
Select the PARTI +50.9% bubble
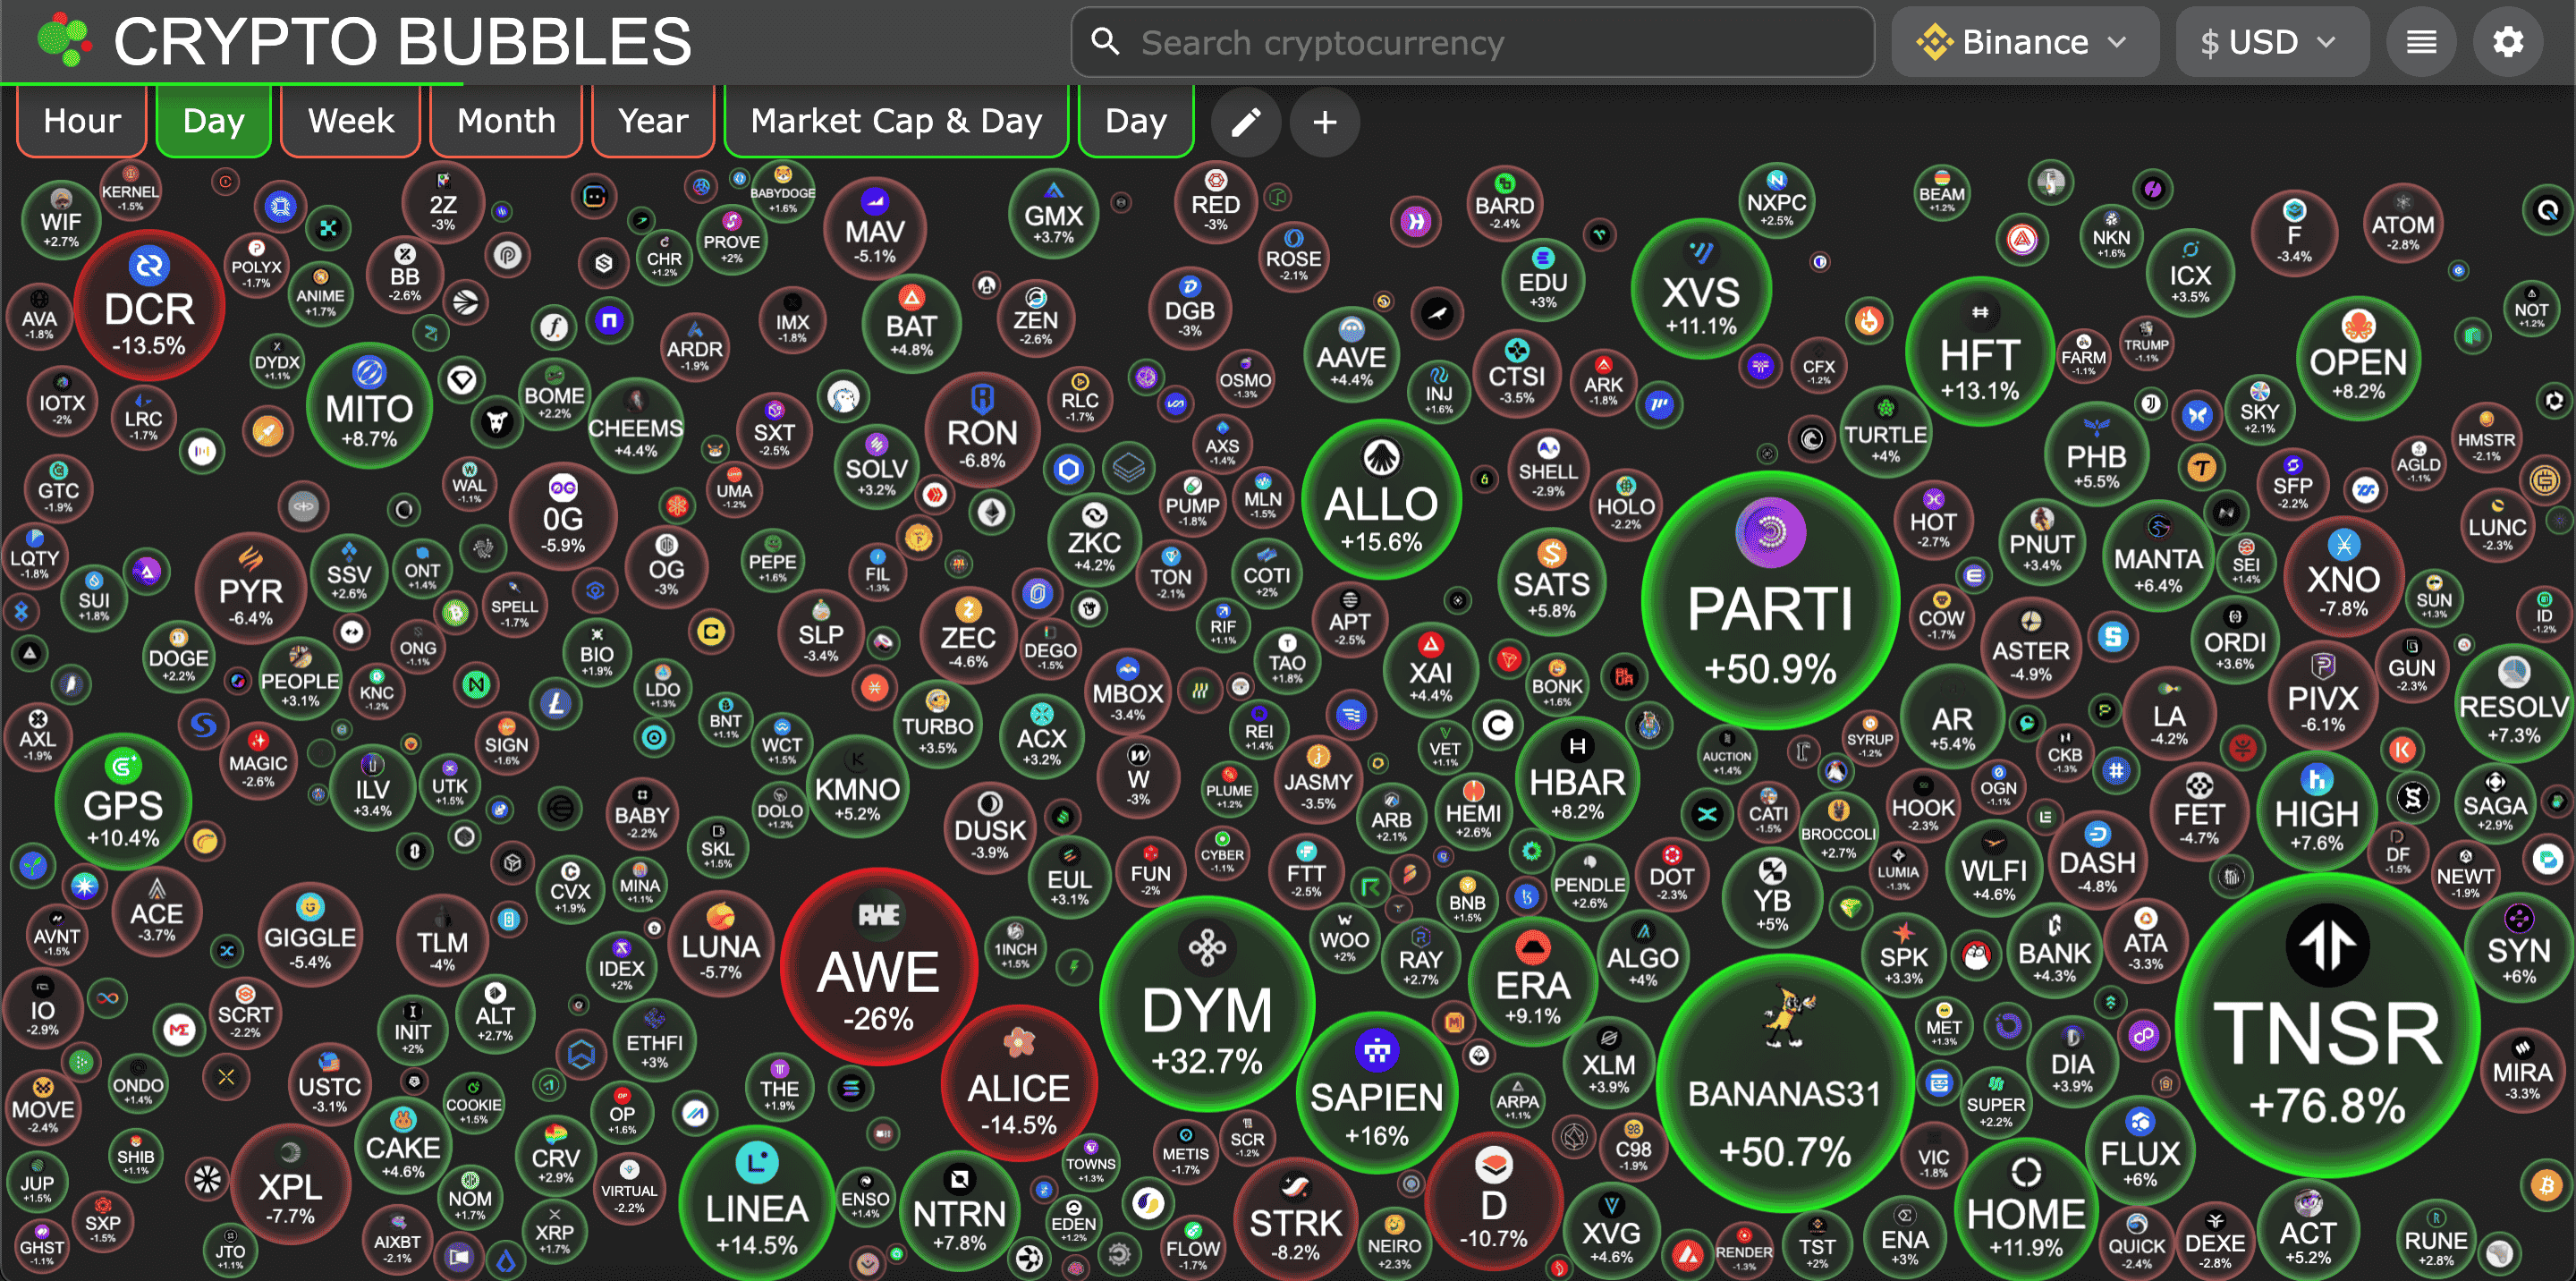pos(1769,602)
